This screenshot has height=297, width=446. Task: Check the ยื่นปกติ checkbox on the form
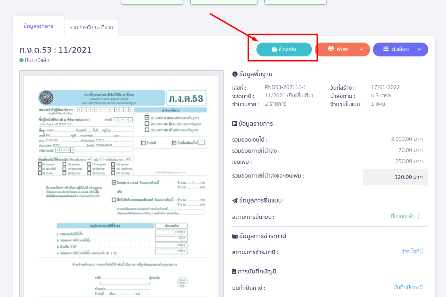click(x=143, y=143)
